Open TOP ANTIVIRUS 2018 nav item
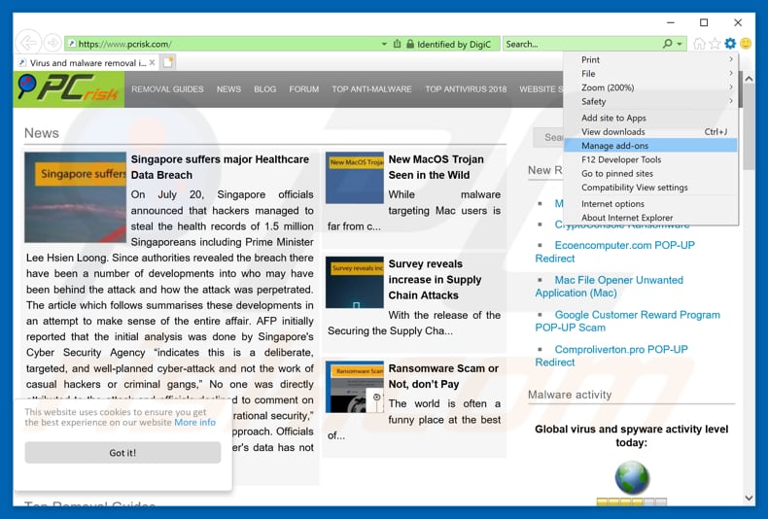768x519 pixels. [466, 89]
